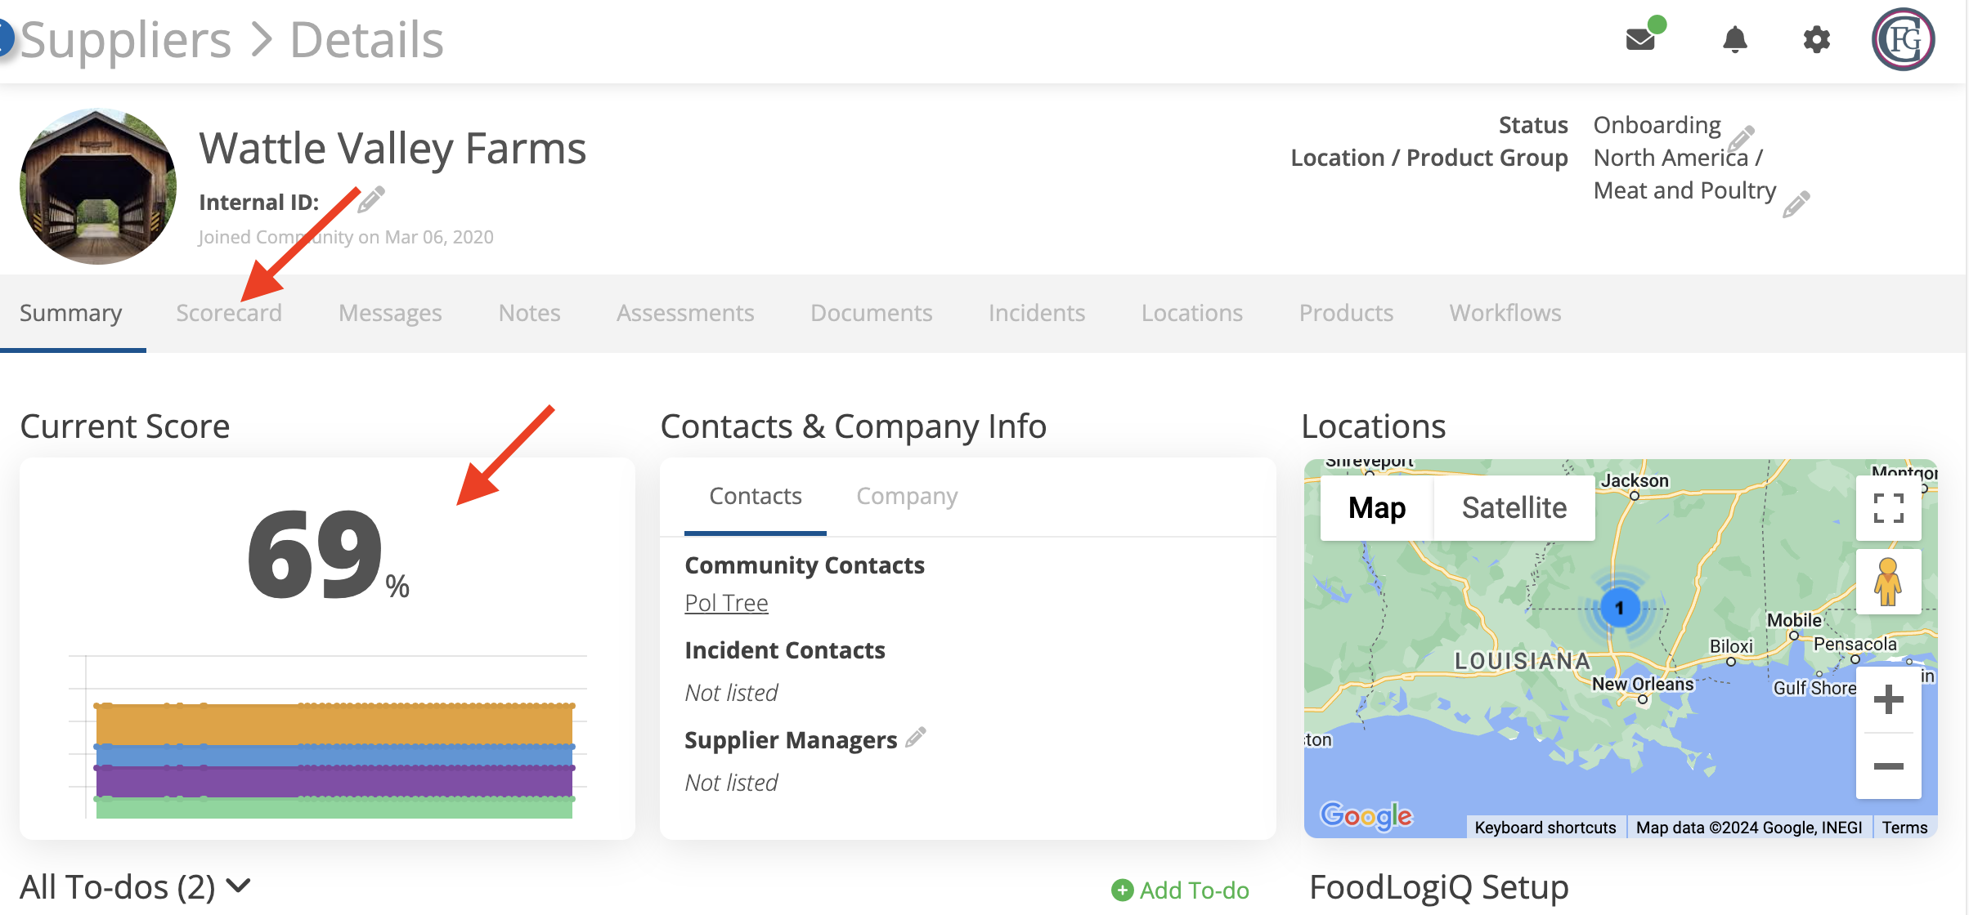Switch map to Satellite view
The image size is (1969, 915).
(1514, 508)
